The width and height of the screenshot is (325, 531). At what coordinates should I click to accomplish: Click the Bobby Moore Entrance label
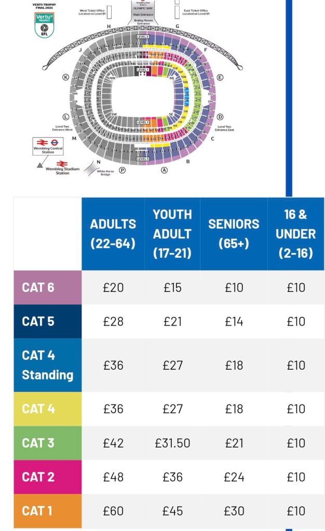click(x=143, y=22)
